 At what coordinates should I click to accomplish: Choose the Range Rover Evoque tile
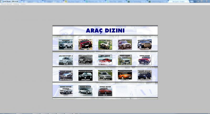66,91
